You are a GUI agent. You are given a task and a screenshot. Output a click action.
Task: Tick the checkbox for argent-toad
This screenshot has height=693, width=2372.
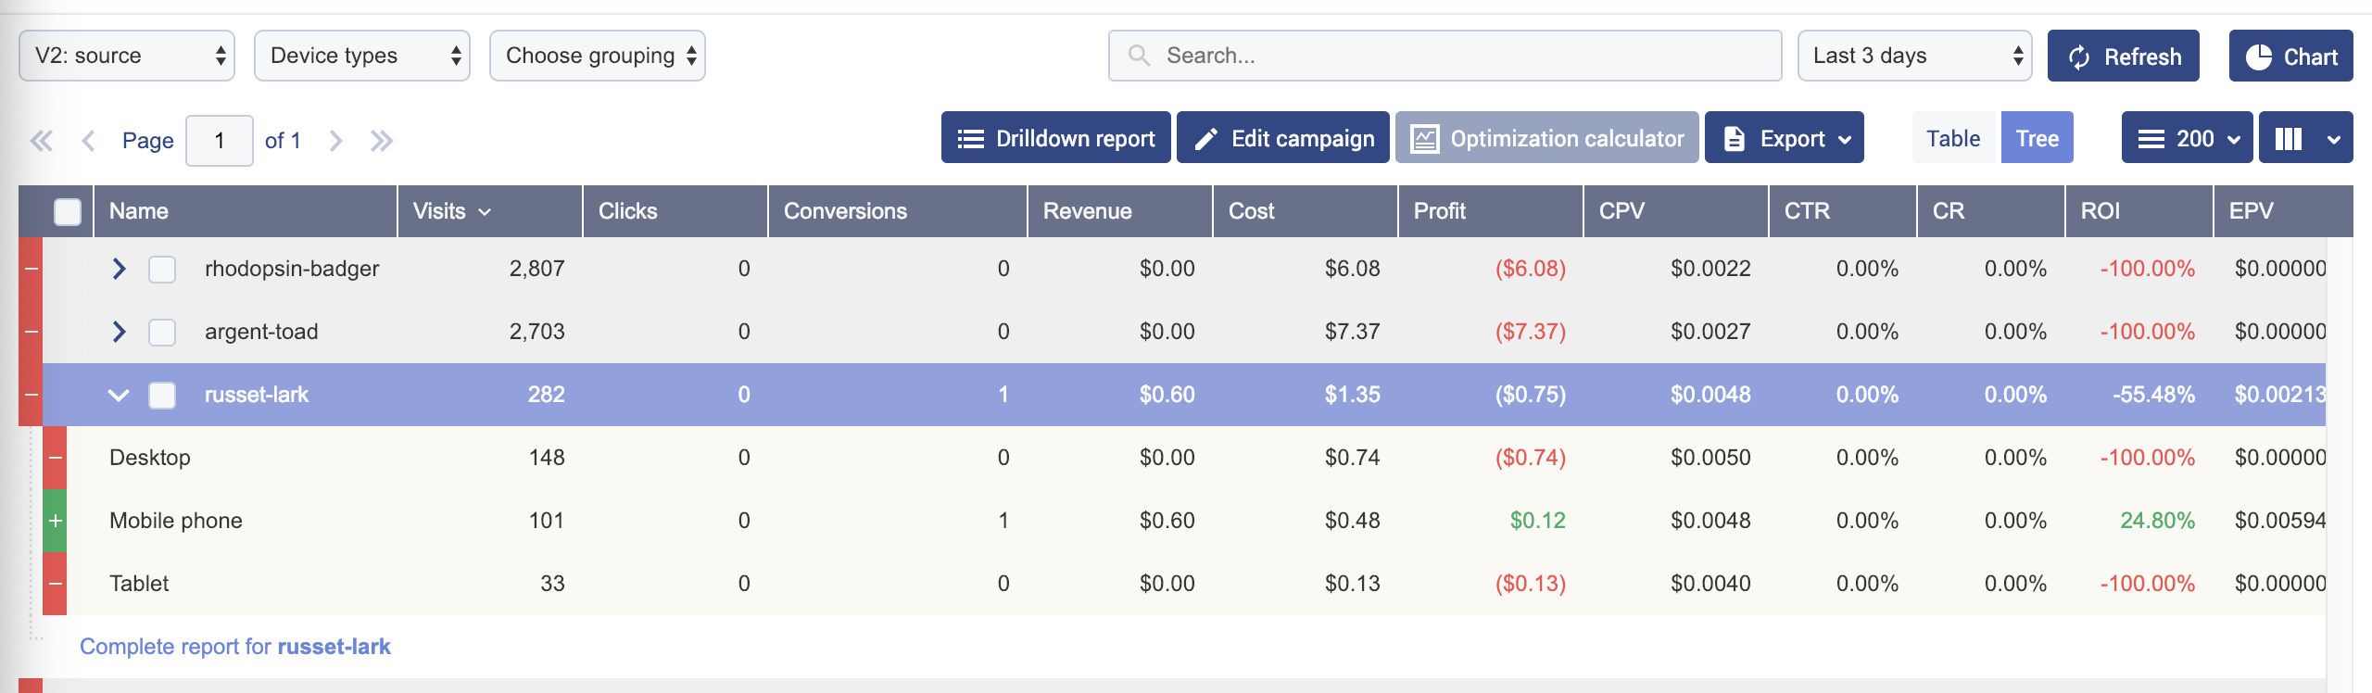click(x=162, y=333)
